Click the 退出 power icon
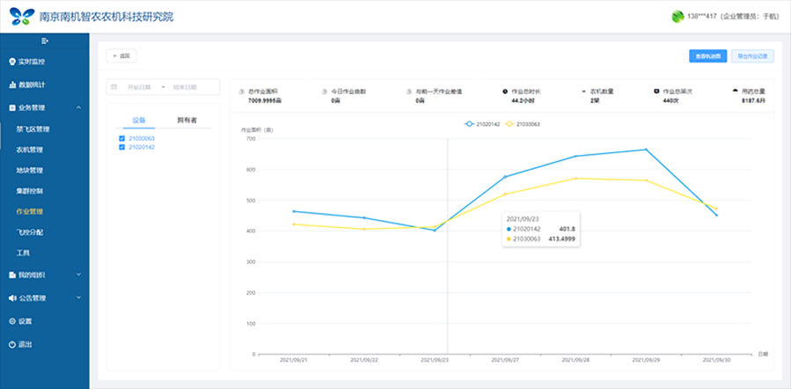 [x=12, y=345]
